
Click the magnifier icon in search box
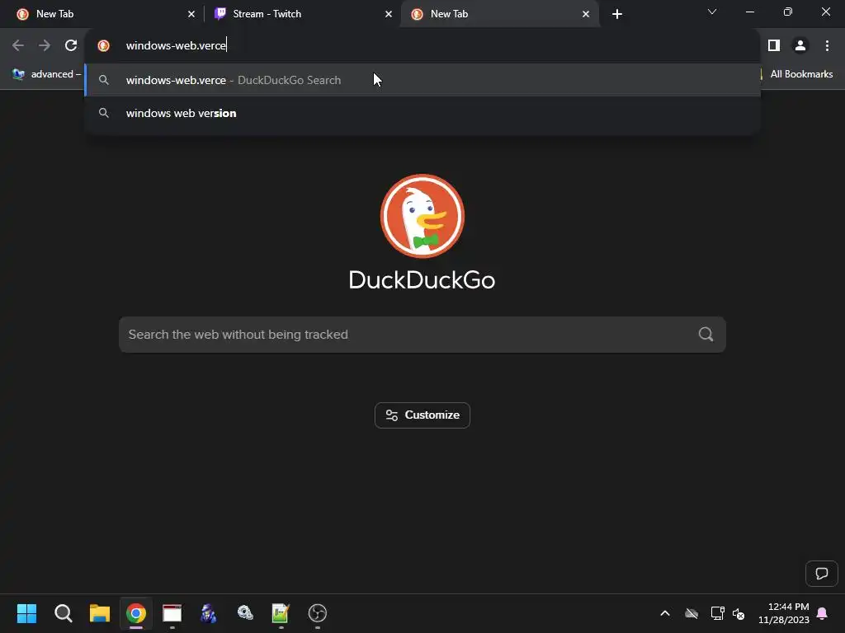click(706, 335)
